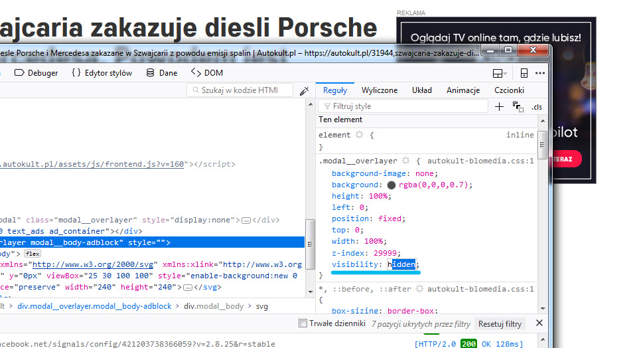Viewport: 637px width, 348px height.
Task: Click the highlighter icon next to .modal__overlayer
Action: [x=406, y=161]
